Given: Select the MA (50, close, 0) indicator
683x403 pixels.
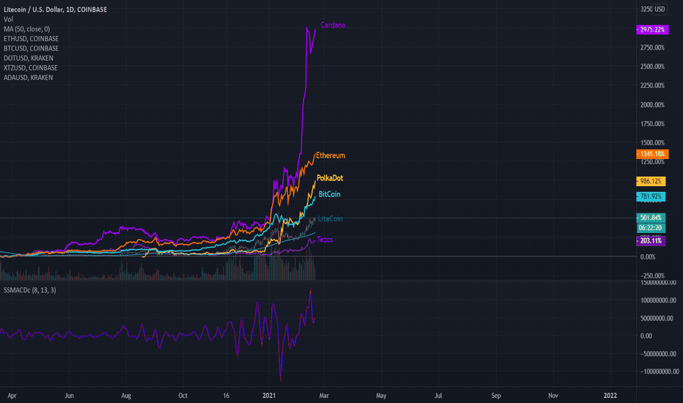Looking at the screenshot, I should point(26,29).
